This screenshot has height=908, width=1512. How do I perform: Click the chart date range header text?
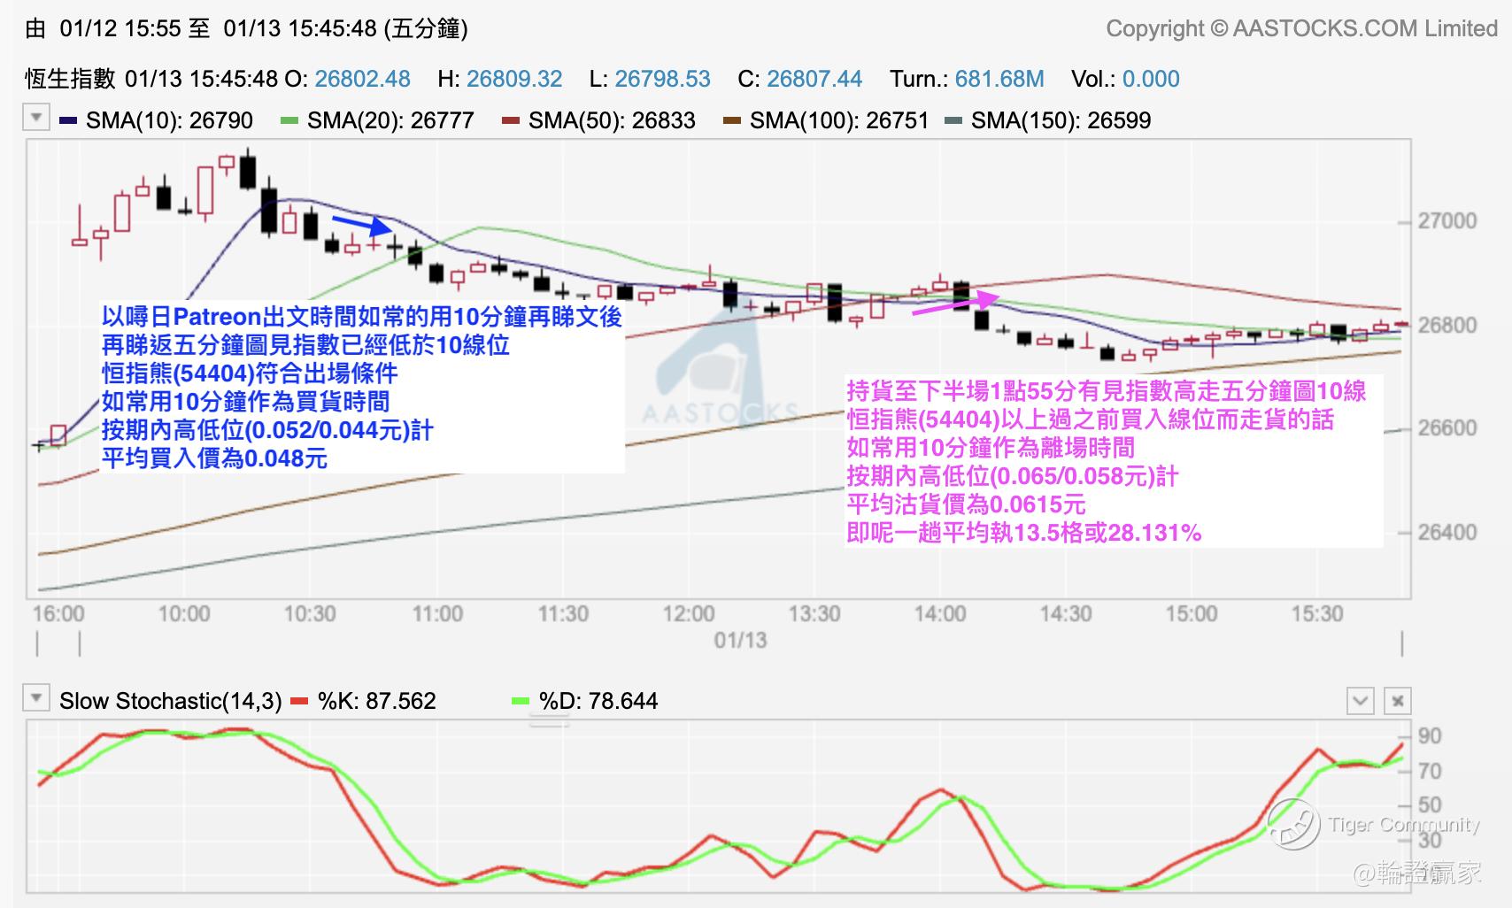pyautogui.click(x=246, y=28)
